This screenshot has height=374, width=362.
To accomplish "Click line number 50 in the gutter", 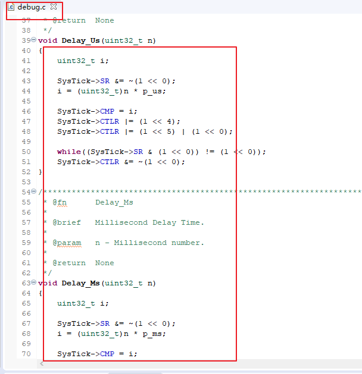I will [26, 152].
